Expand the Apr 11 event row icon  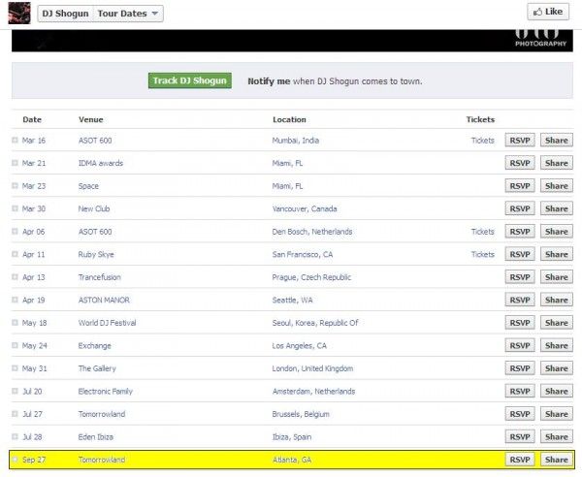tap(15, 254)
